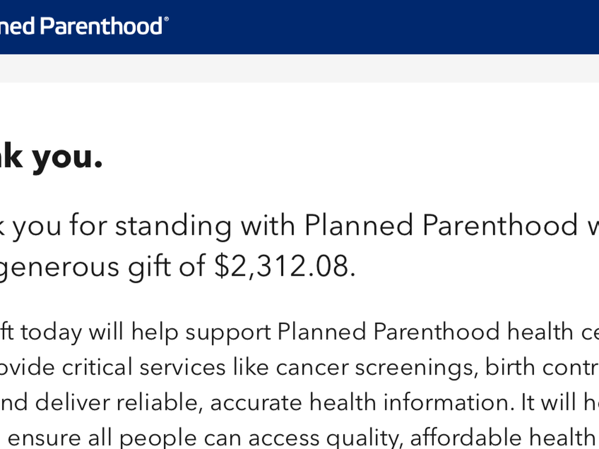Click the light gray strip below header
Viewport: 599px width, 449px height.
[299, 68]
